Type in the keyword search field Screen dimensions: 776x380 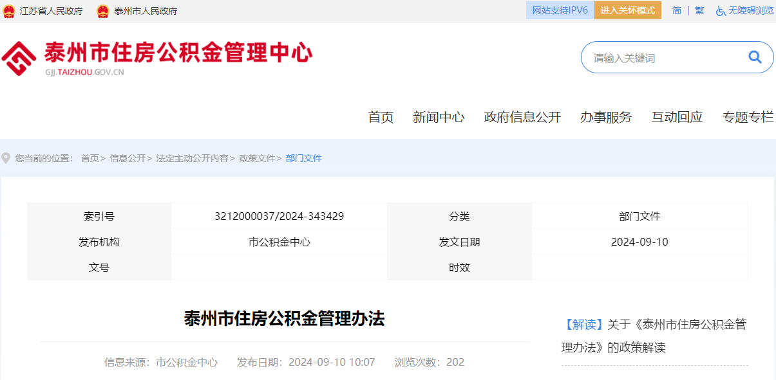(x=663, y=58)
